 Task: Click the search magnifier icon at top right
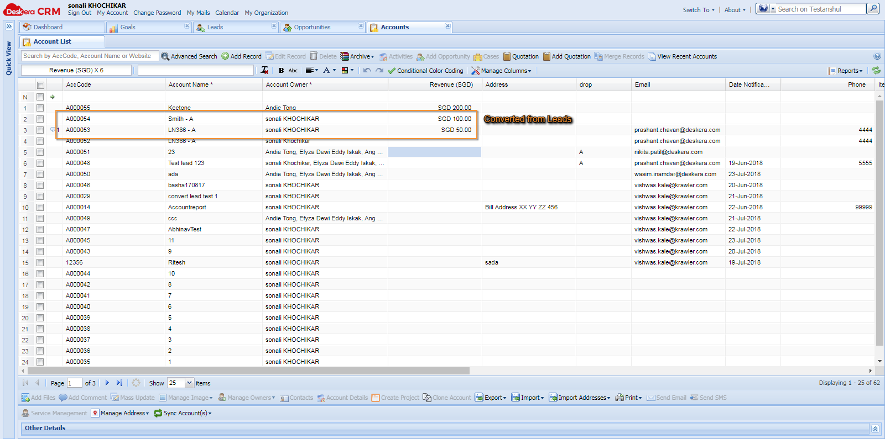873,9
